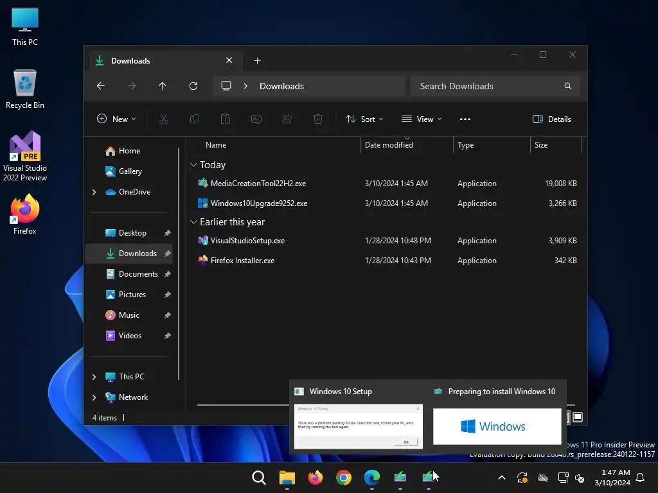Select the Windows 10 Setup preview thumbnail

[x=359, y=426]
